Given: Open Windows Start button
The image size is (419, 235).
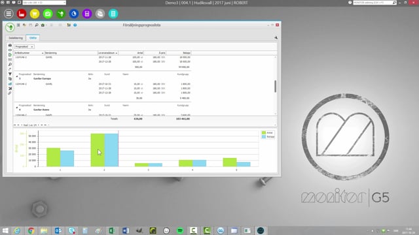Looking at the screenshot, I should click(x=5, y=230).
